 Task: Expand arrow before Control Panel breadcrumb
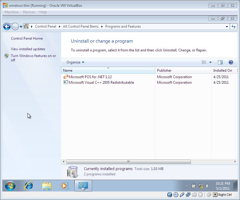point(32,27)
